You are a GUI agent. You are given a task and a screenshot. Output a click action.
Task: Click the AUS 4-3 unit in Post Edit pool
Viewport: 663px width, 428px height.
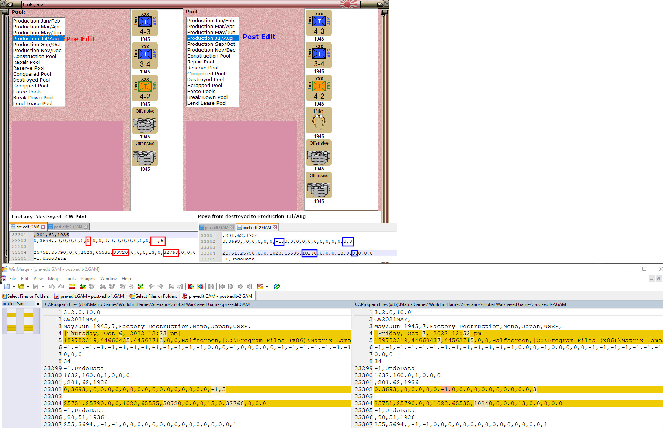(319, 23)
